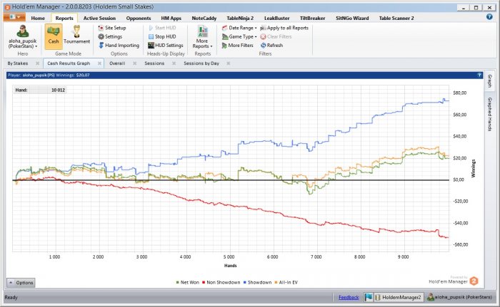
Task: Open the Graphed Hands side panel
Action: [x=489, y=115]
